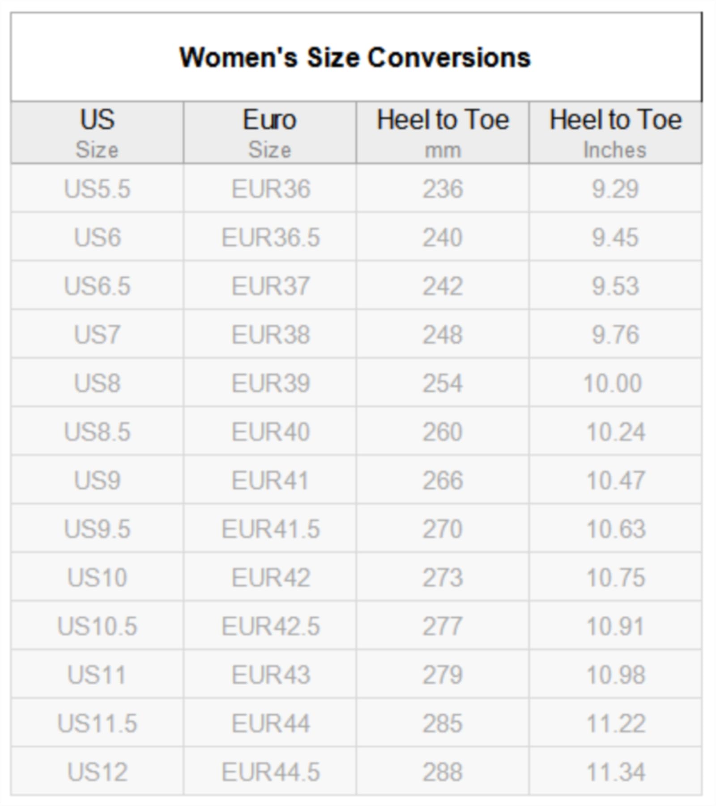Select the EUR36.5 cell
Viewport: 716px width, 806px height.
tap(270, 237)
